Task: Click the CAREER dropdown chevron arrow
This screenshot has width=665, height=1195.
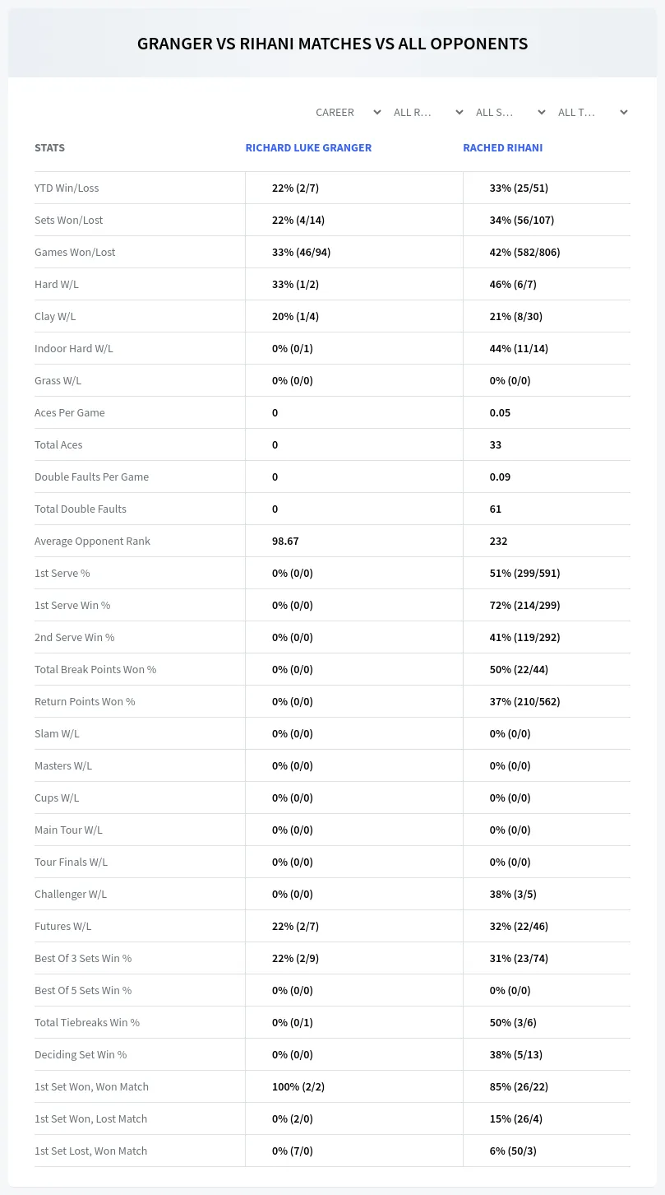Action: tap(376, 112)
